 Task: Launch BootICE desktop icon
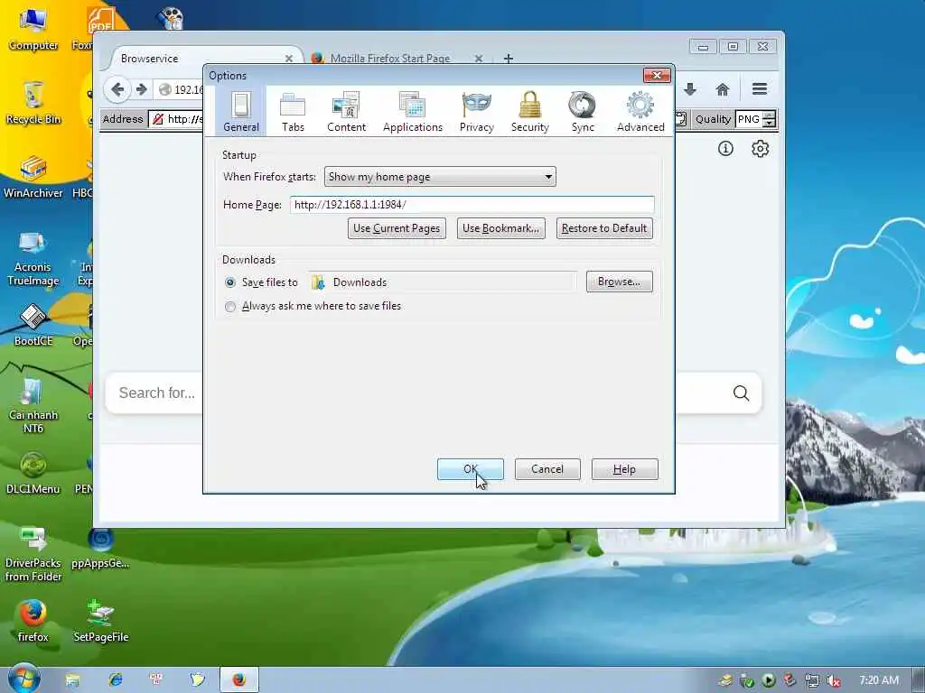click(x=33, y=325)
